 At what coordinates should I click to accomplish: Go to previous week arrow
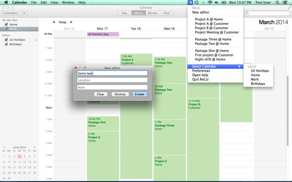click(54, 22)
